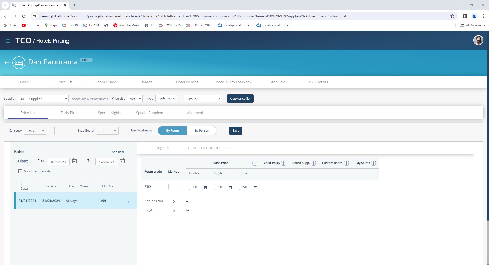Switch to the Basic tab
Image resolution: width=489 pixels, height=265 pixels.
[24, 82]
